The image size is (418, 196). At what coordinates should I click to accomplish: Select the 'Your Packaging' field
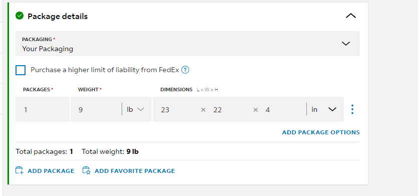coord(188,44)
